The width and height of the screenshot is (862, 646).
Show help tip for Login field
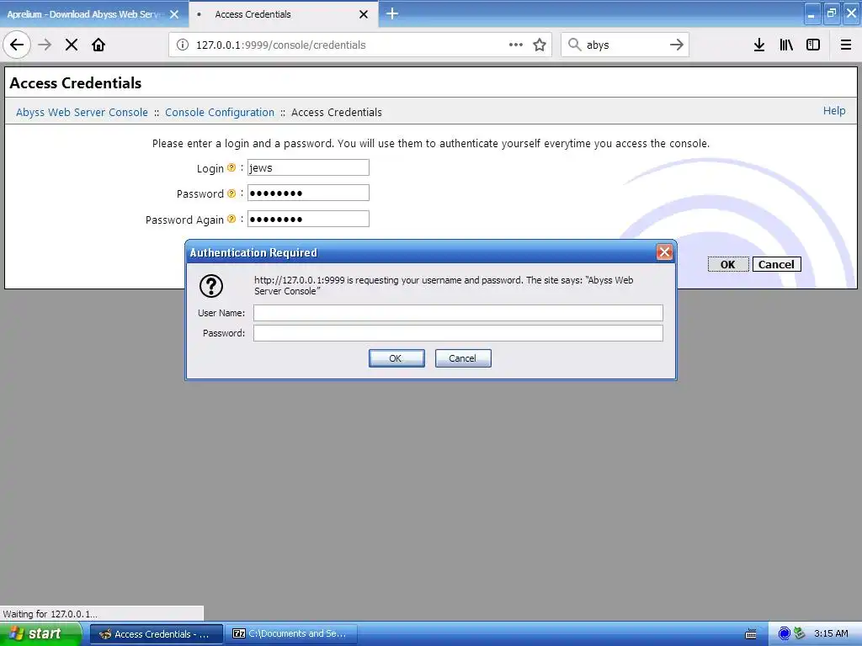pyautogui.click(x=231, y=167)
